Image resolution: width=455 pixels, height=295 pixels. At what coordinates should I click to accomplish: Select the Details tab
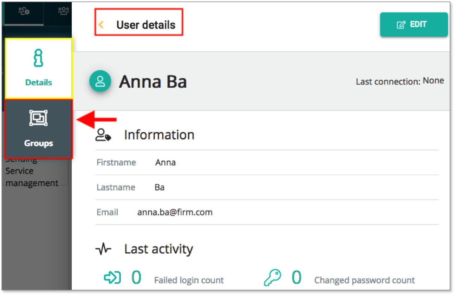(x=39, y=68)
